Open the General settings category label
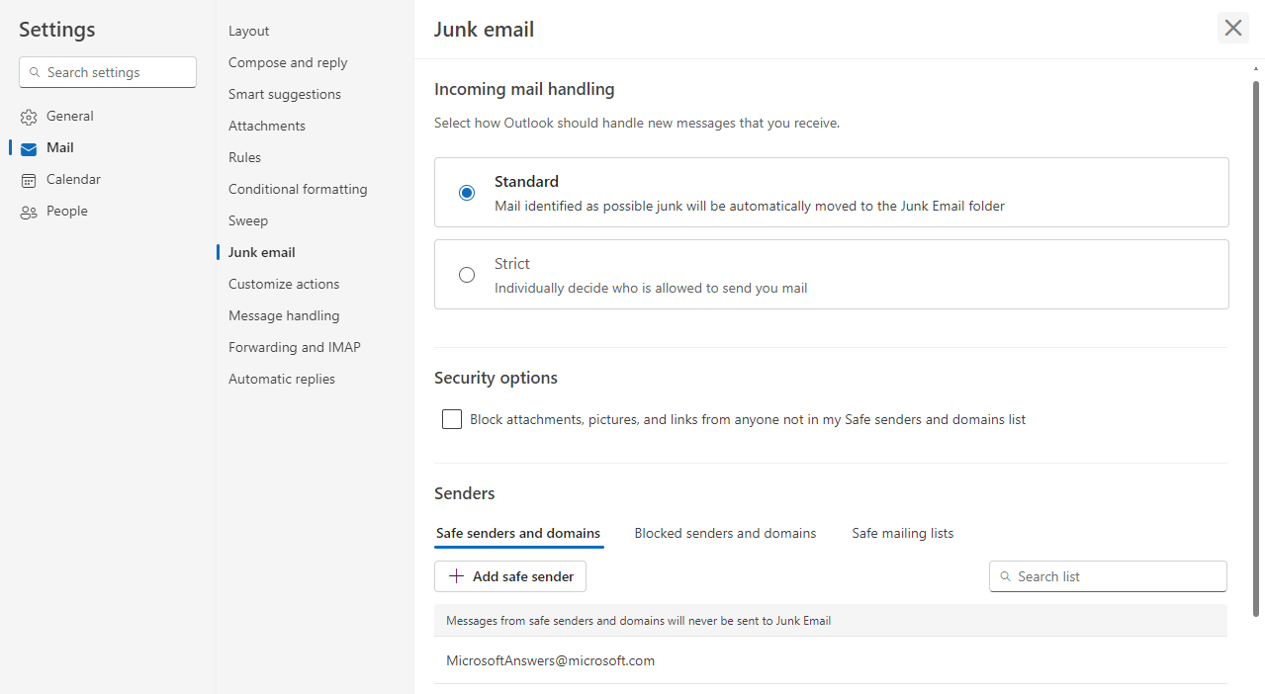 (x=70, y=116)
